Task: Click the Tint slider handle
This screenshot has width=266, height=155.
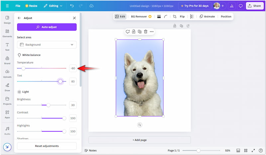Action: 60,81
